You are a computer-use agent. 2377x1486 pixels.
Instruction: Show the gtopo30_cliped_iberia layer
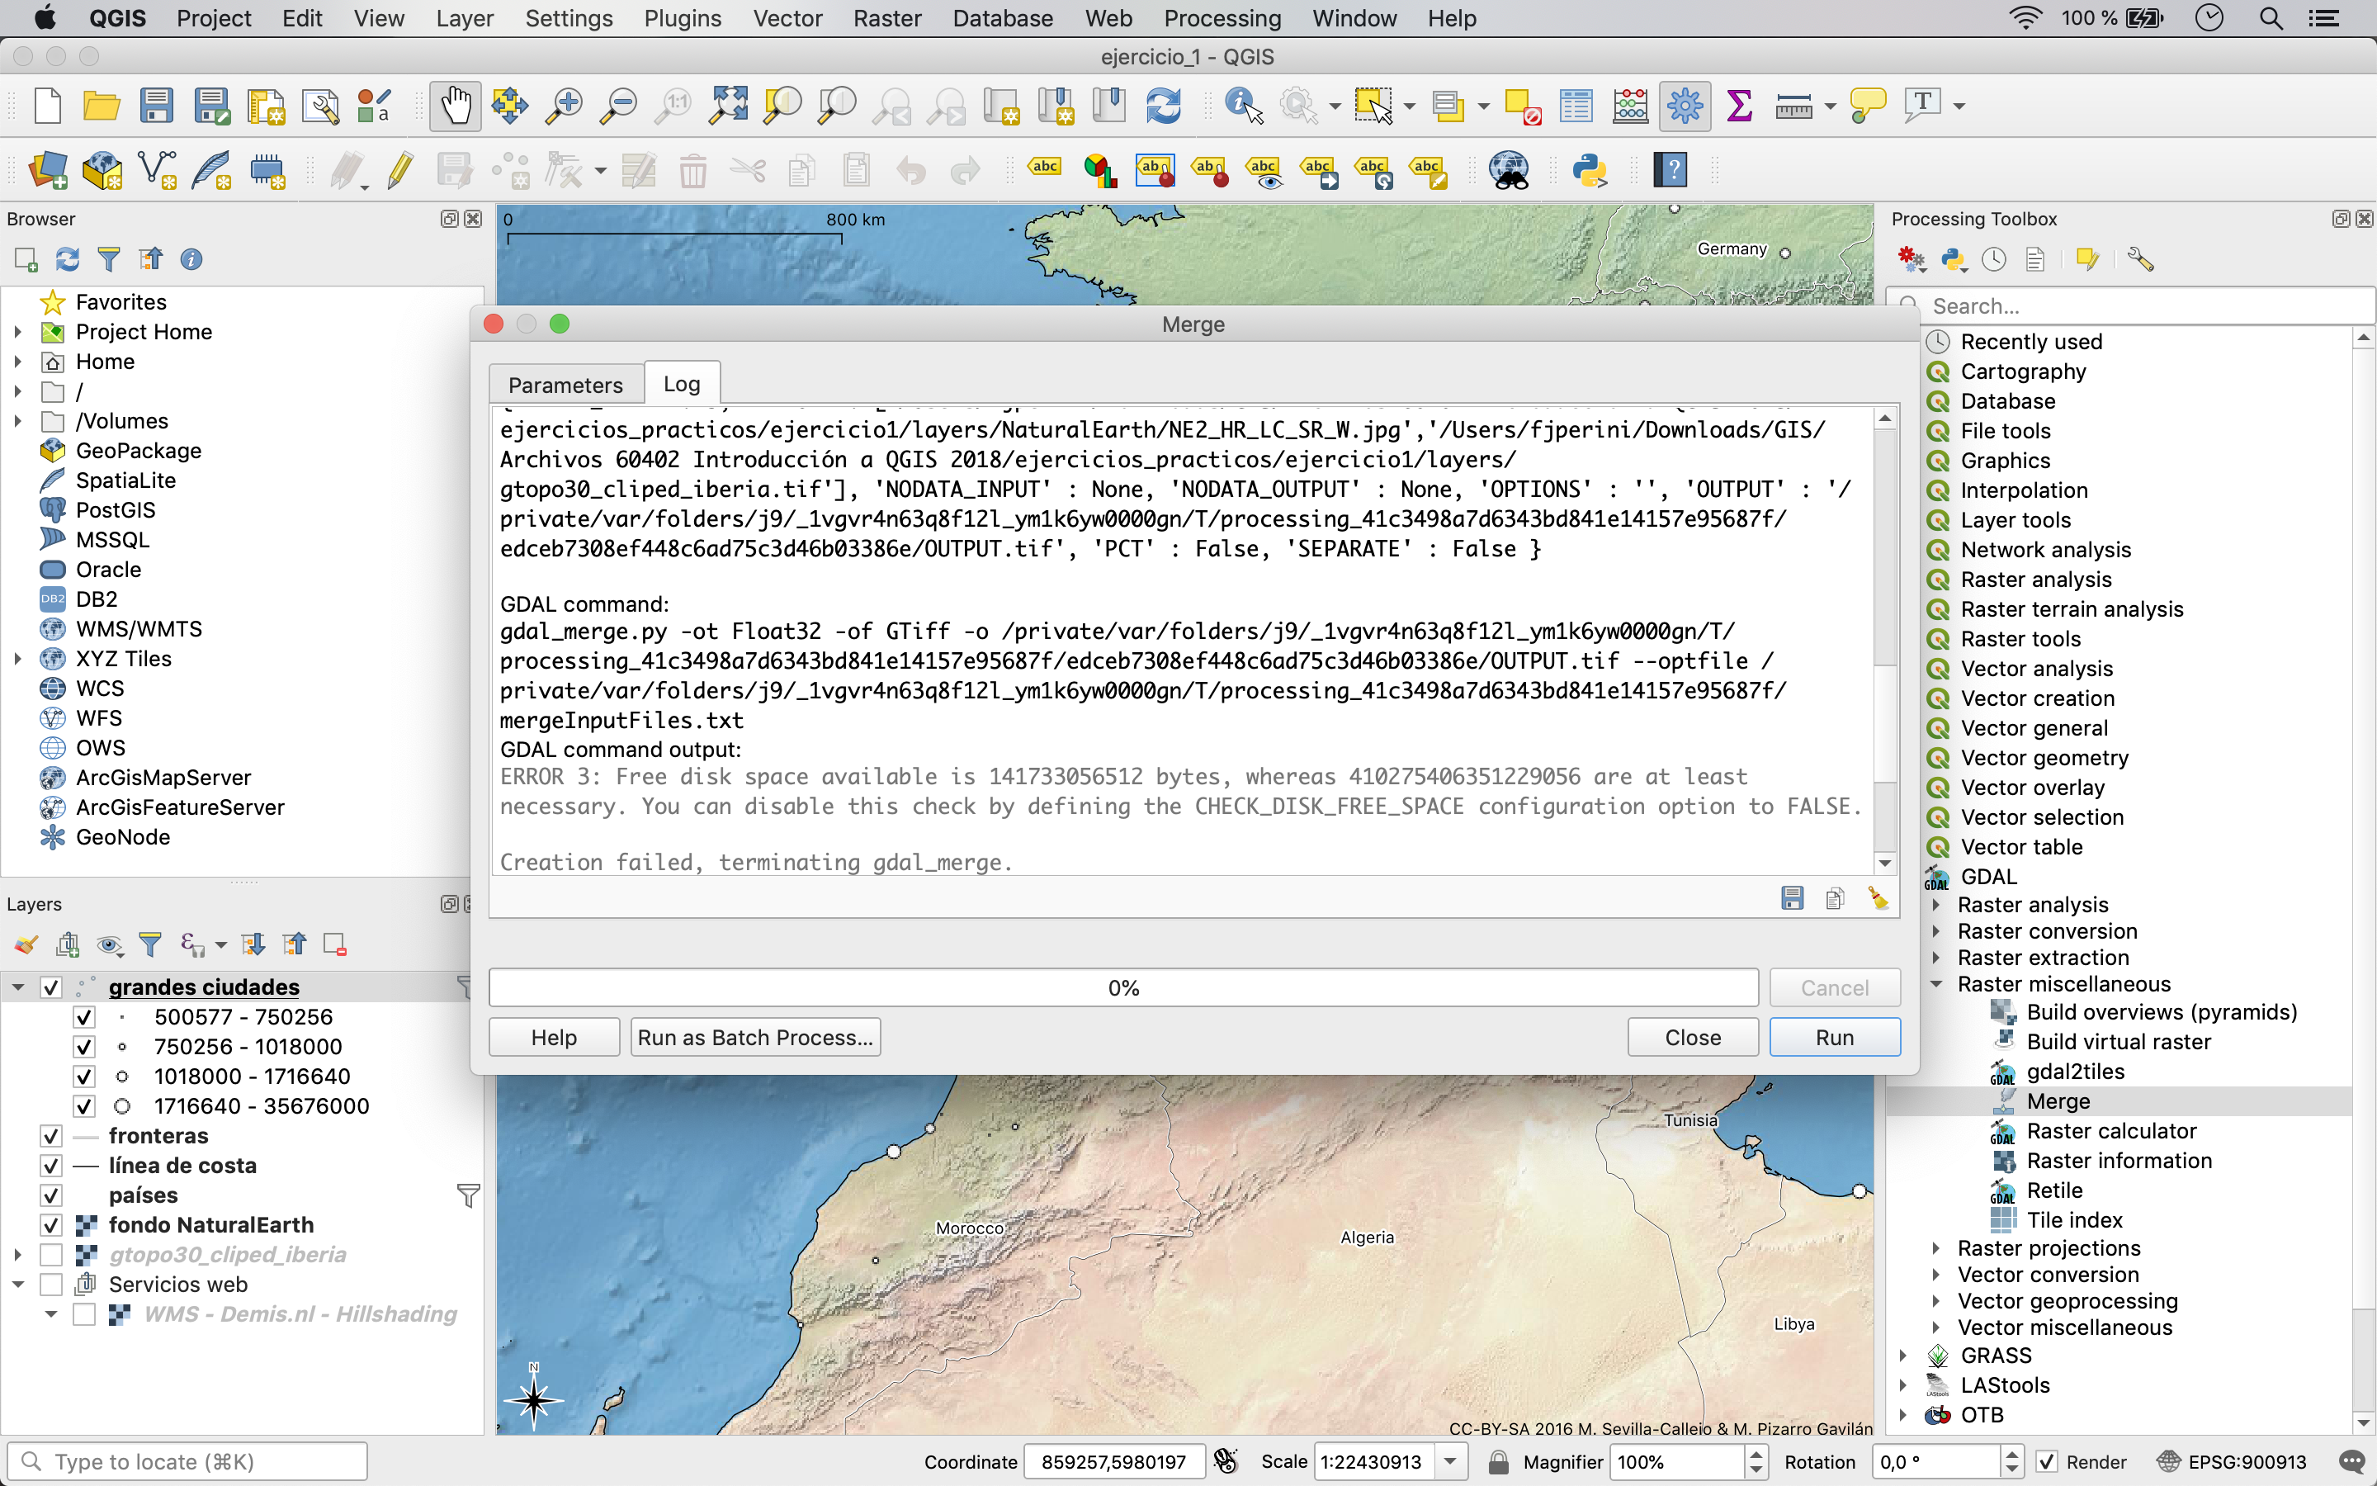pos(51,1255)
